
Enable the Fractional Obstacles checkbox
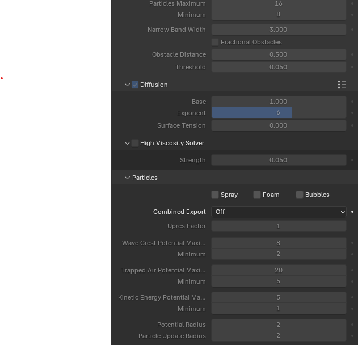tap(215, 42)
